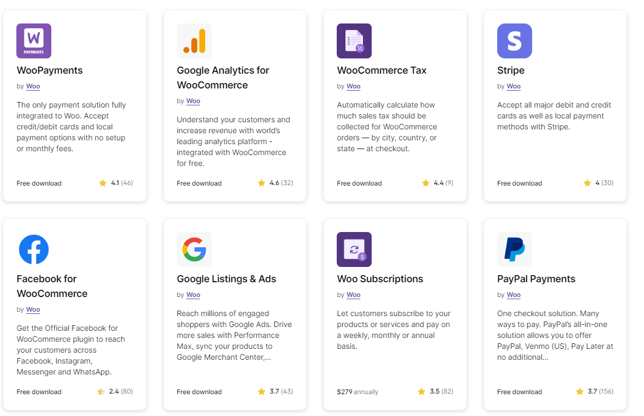Click the Stripe description about debit and credit cards
This screenshot has height=416, width=644.
(554, 116)
